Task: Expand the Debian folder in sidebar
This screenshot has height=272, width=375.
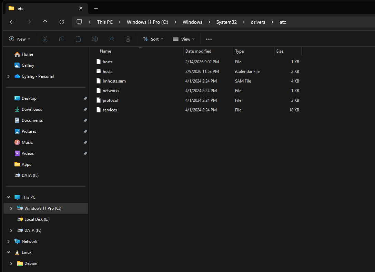Action: point(11,263)
